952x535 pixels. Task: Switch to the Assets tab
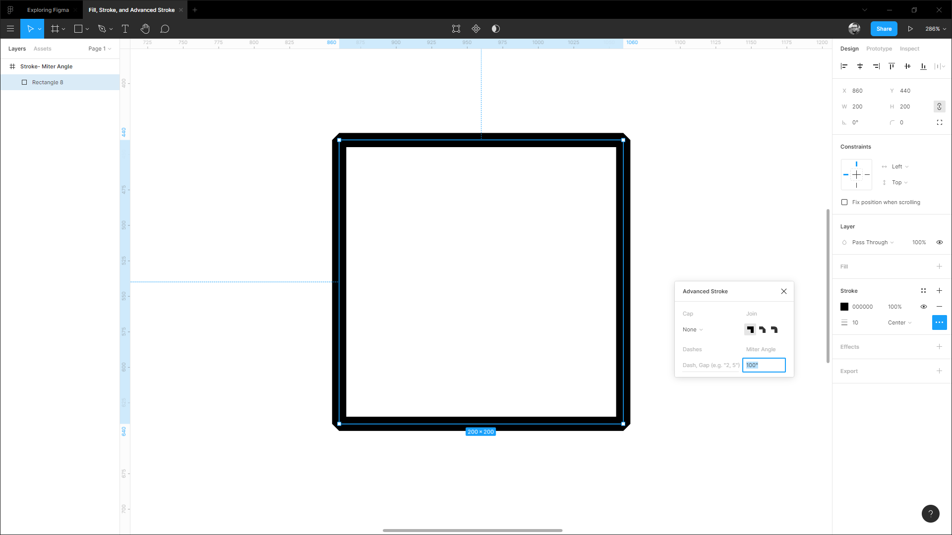pos(42,49)
